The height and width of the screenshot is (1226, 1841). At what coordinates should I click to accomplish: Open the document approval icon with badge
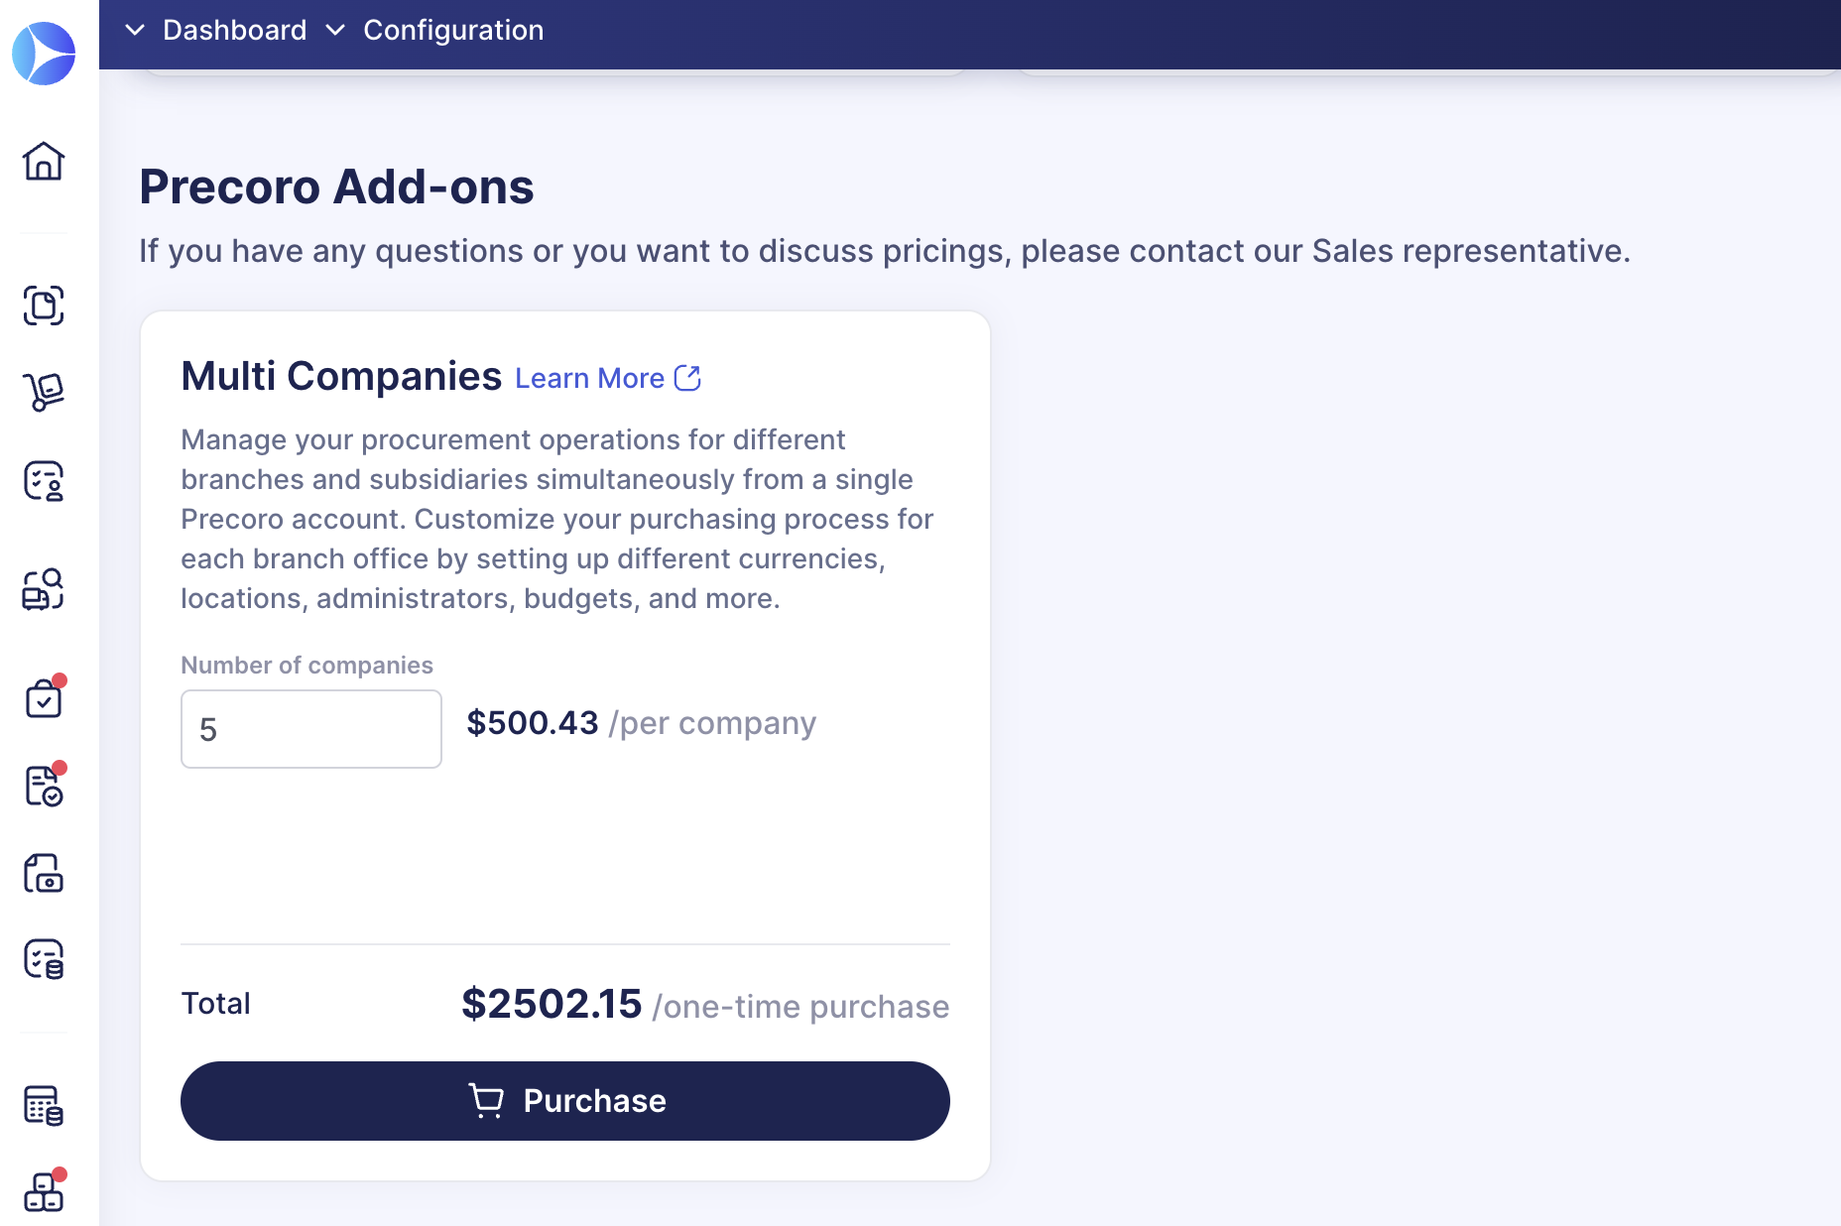(x=44, y=786)
